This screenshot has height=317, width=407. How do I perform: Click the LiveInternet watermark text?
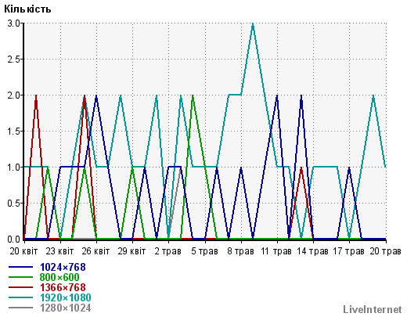click(x=373, y=310)
